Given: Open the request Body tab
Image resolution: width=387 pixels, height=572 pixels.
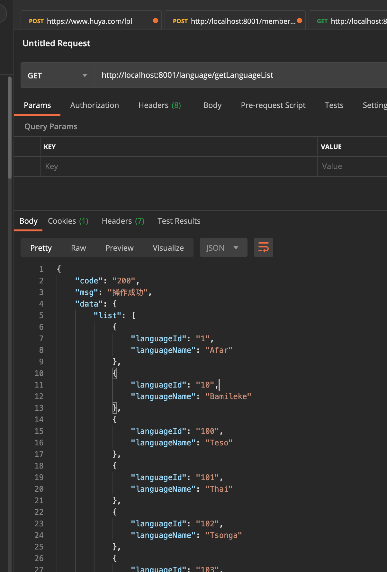Looking at the screenshot, I should (212, 105).
